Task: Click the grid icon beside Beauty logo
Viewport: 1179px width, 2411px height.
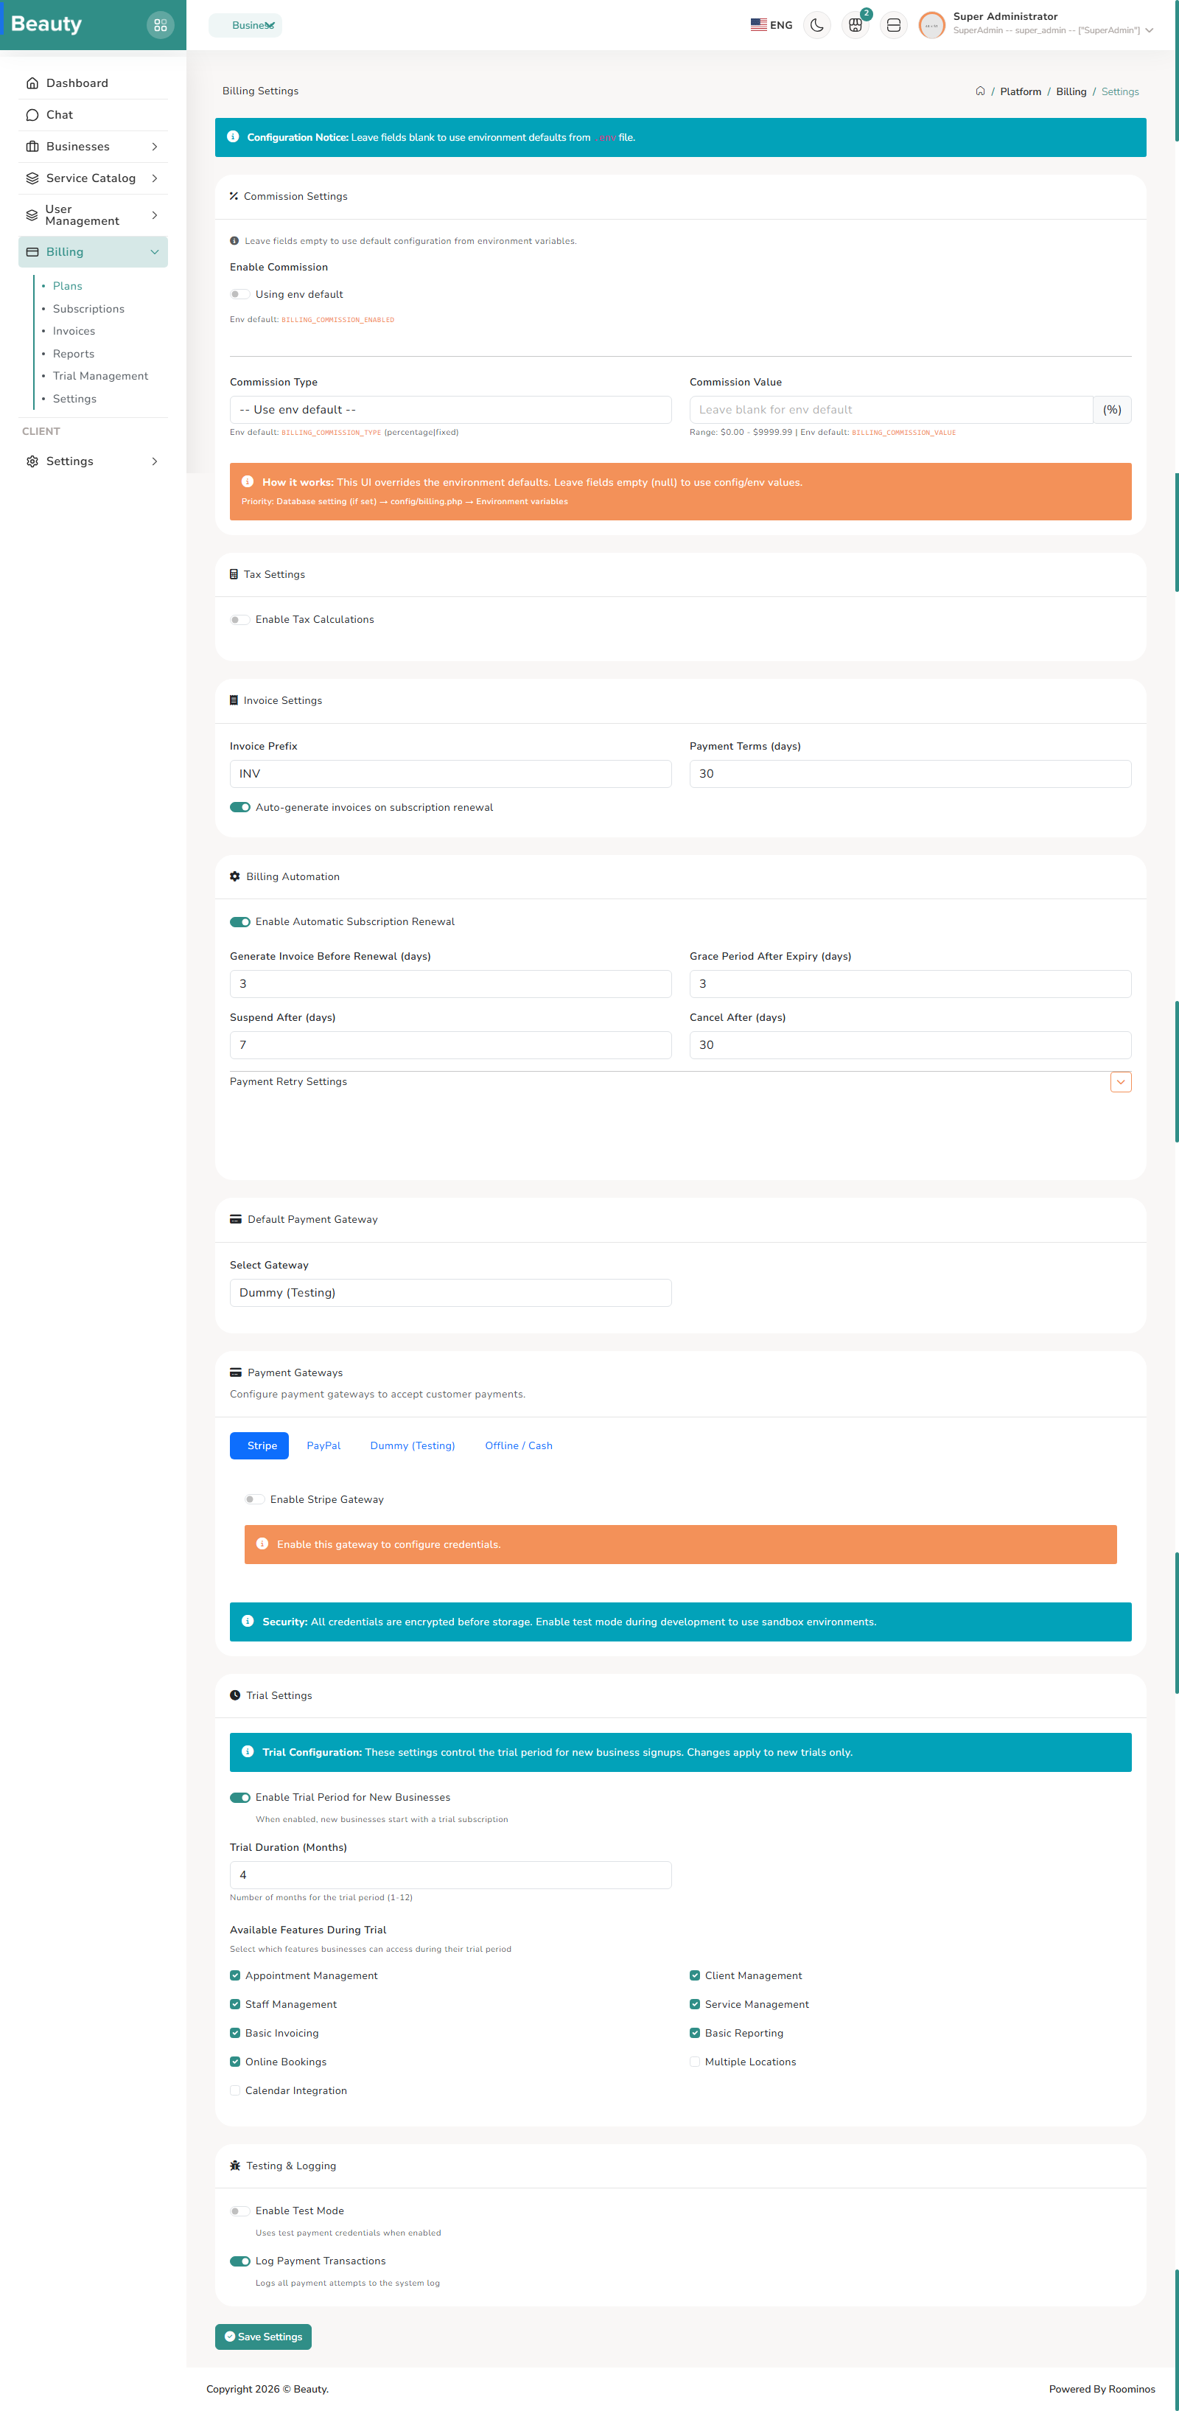Action: (160, 25)
